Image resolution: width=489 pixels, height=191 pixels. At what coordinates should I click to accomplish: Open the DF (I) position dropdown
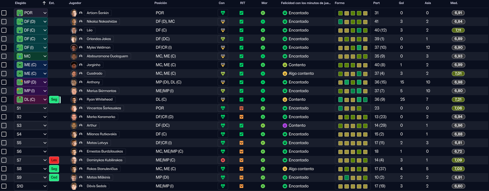(31, 48)
